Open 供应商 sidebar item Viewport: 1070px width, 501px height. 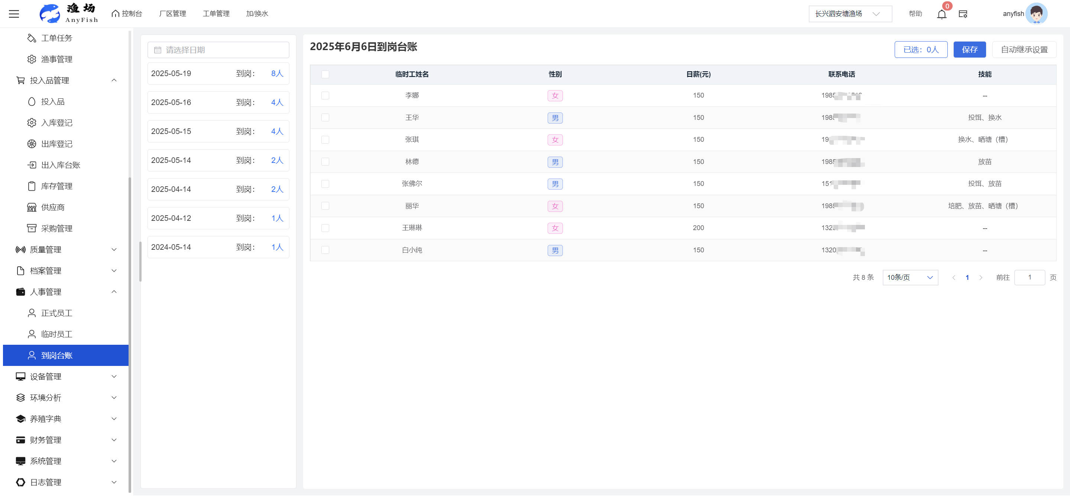coord(52,207)
